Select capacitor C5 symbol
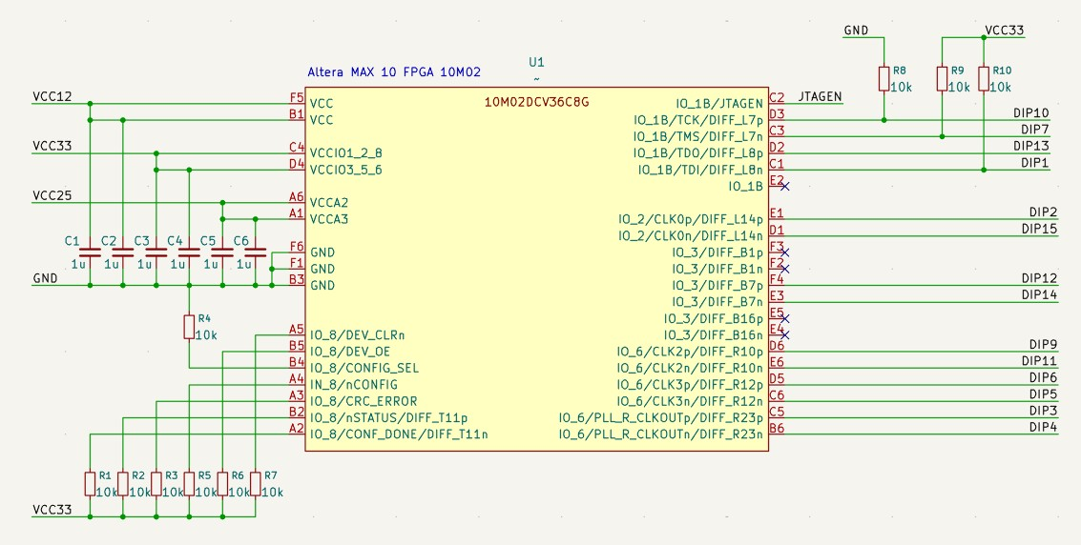Viewport: 1081px width, 545px height. point(222,252)
